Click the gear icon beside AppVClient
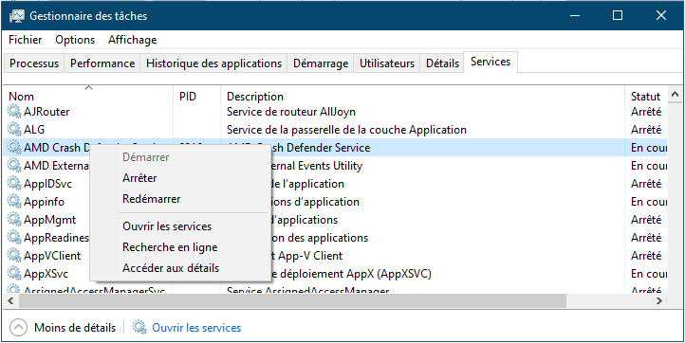The height and width of the screenshot is (343, 685). tap(14, 256)
